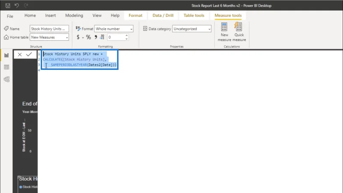Undo the last action
The width and height of the screenshot is (343, 193).
pyautogui.click(x=17, y=6)
